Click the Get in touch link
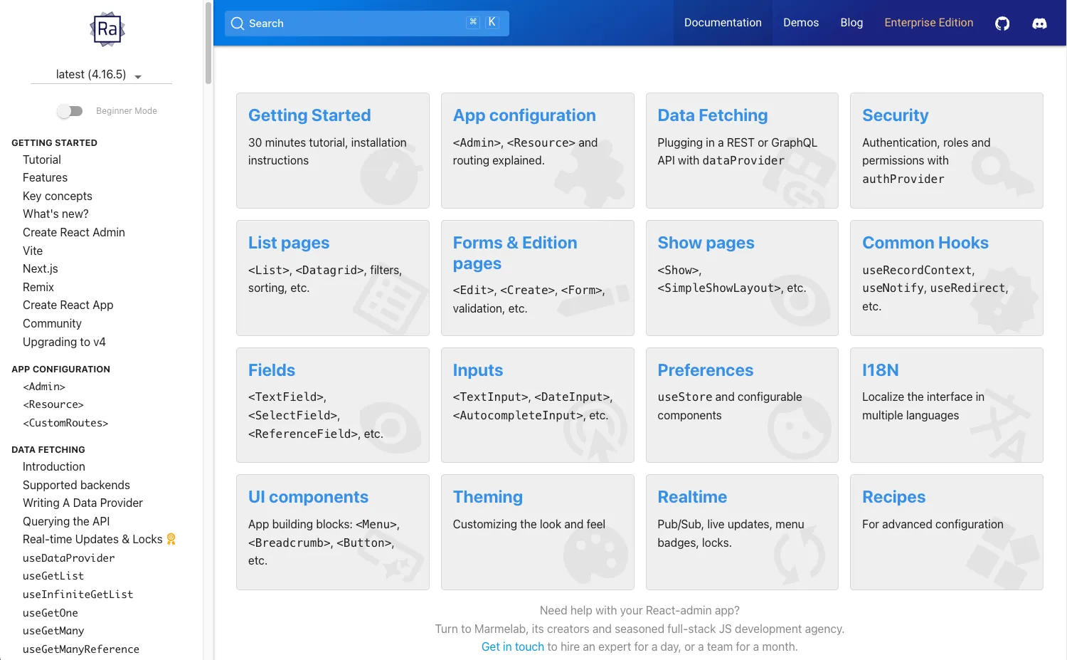 pyautogui.click(x=512, y=646)
